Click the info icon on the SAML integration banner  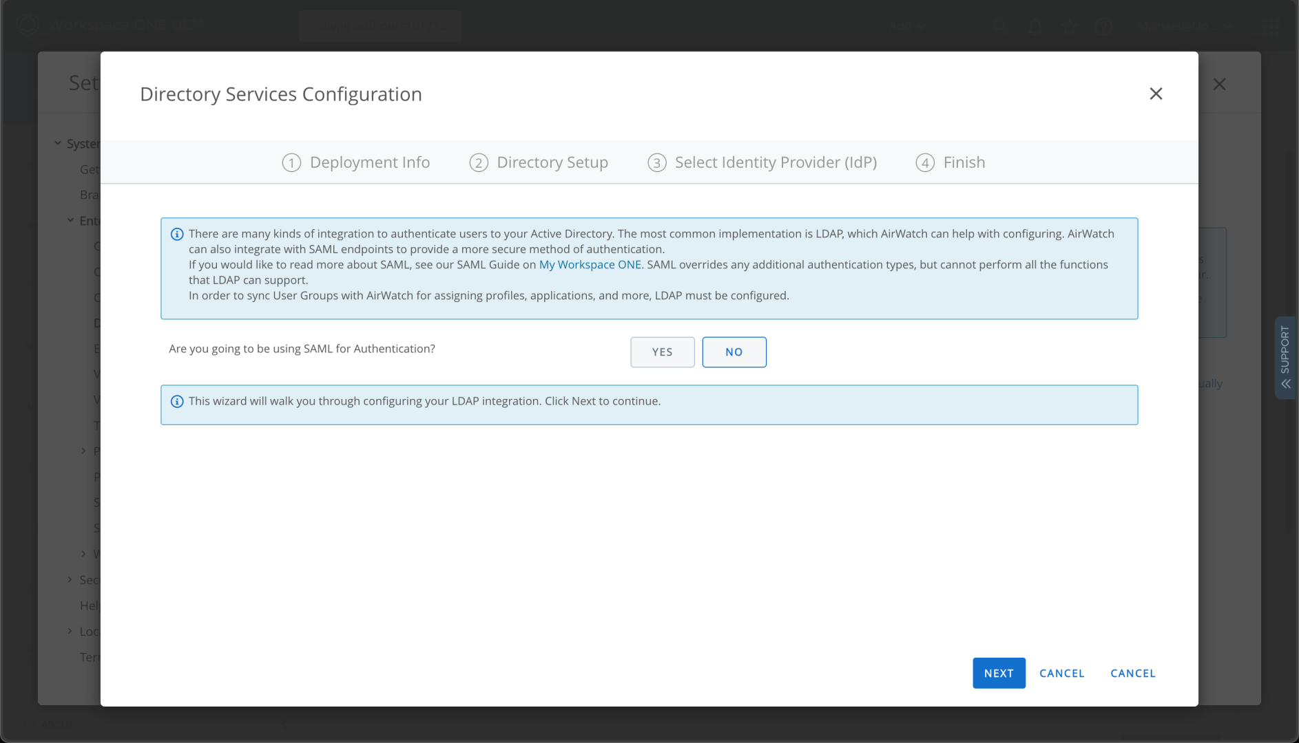click(178, 234)
